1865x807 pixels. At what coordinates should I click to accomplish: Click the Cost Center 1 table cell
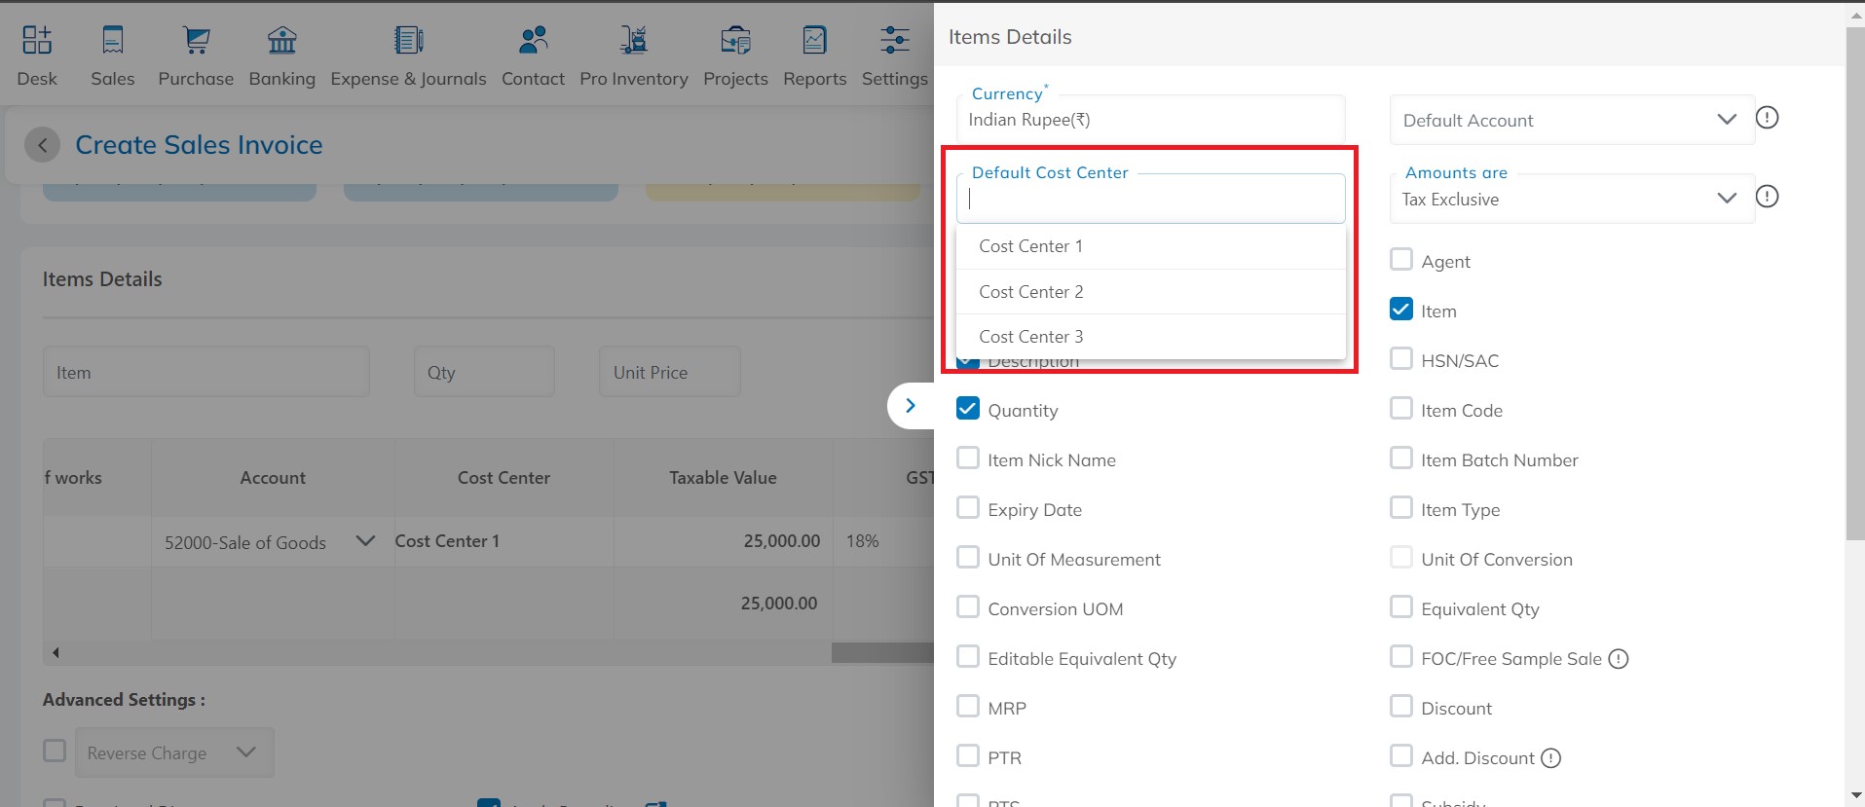(x=504, y=541)
